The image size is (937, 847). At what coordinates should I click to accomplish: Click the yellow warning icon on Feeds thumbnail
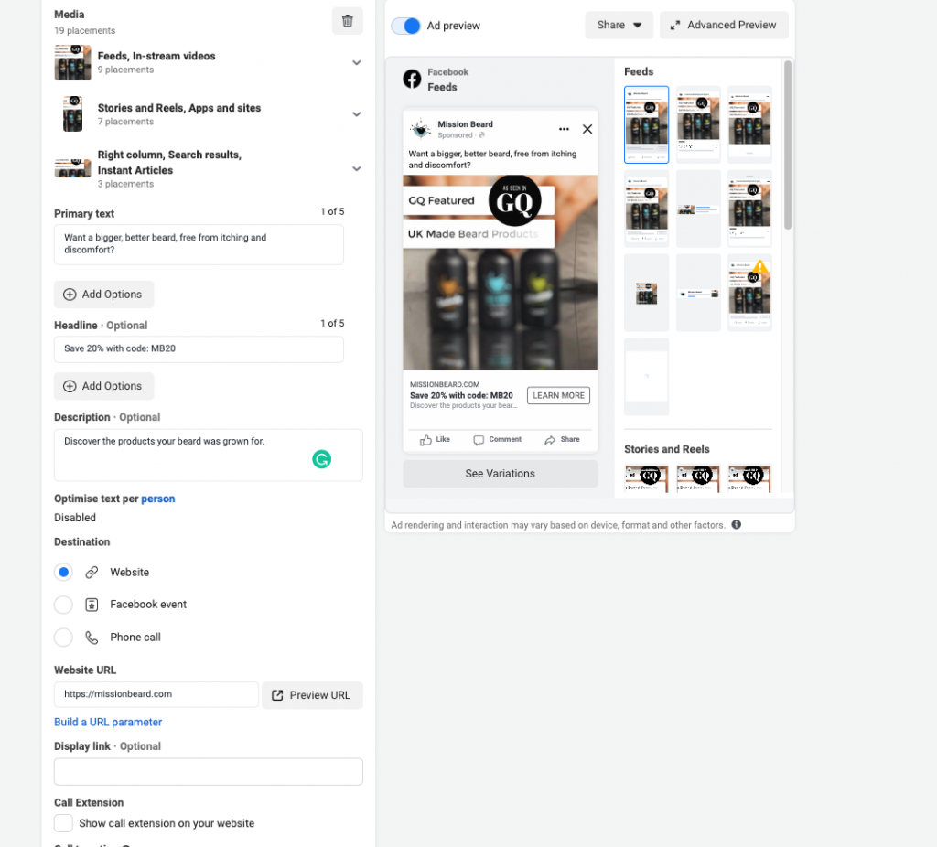click(760, 266)
